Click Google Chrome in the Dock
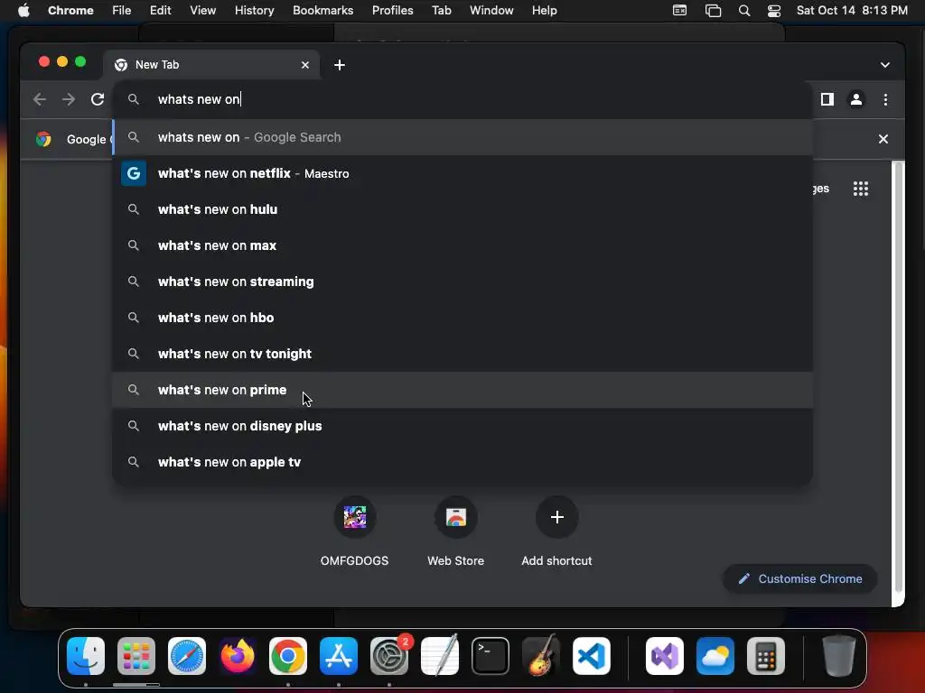 288,655
